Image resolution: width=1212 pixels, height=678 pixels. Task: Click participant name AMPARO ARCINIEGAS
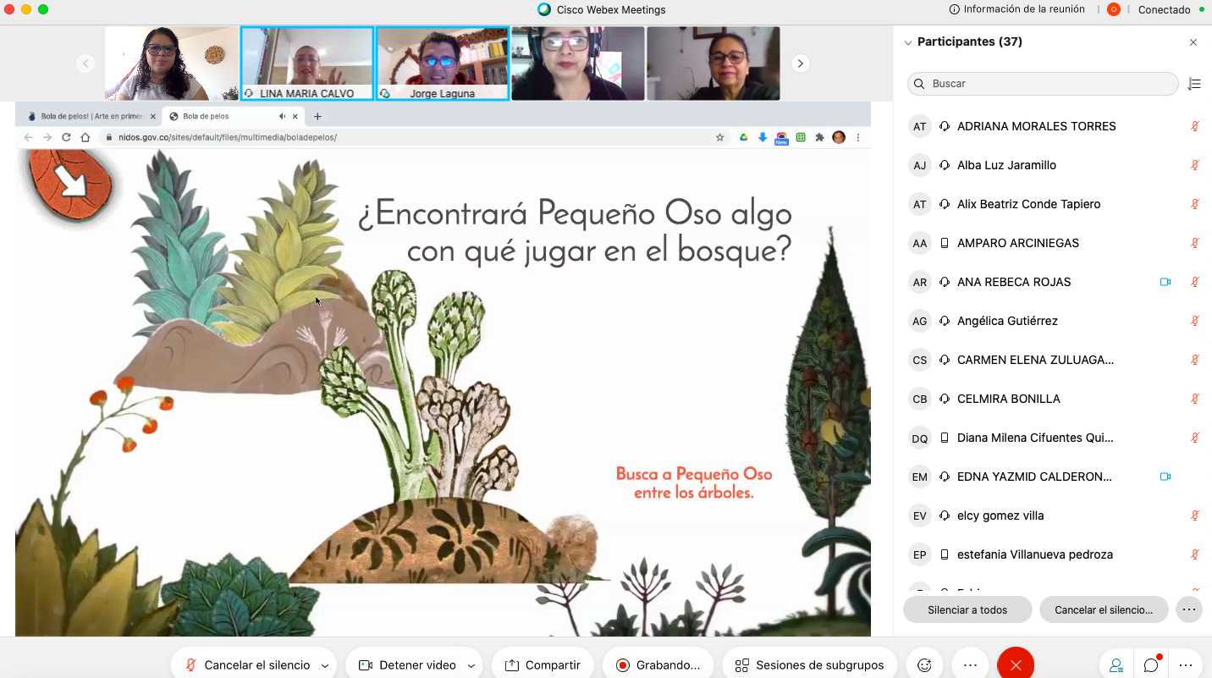pos(1018,243)
